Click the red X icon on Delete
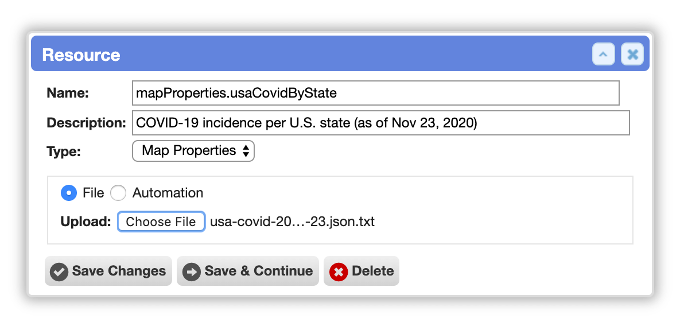Viewport: 684px width, 326px height. tap(338, 271)
